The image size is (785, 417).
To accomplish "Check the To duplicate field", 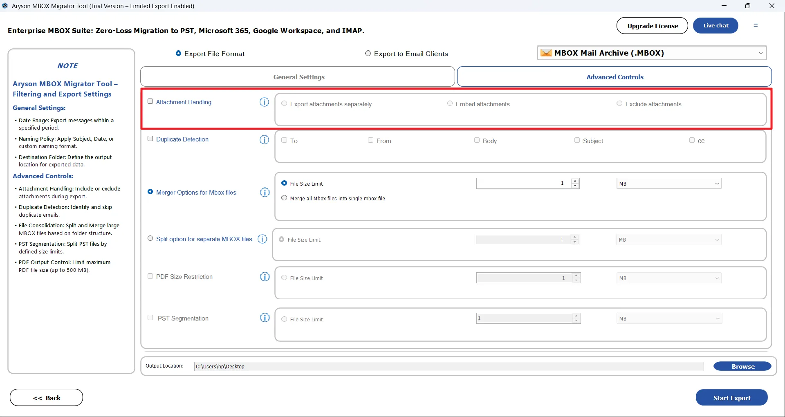I will click(x=284, y=140).
